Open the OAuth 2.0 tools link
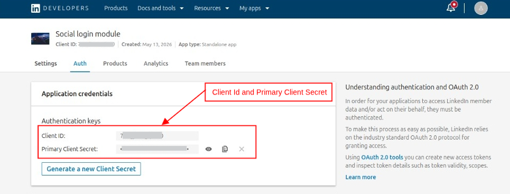The image size is (510, 194). (x=382, y=157)
